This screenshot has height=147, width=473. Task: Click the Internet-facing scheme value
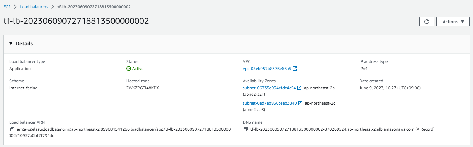click(23, 88)
